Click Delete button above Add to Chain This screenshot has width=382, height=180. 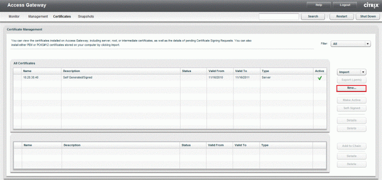[351, 128]
